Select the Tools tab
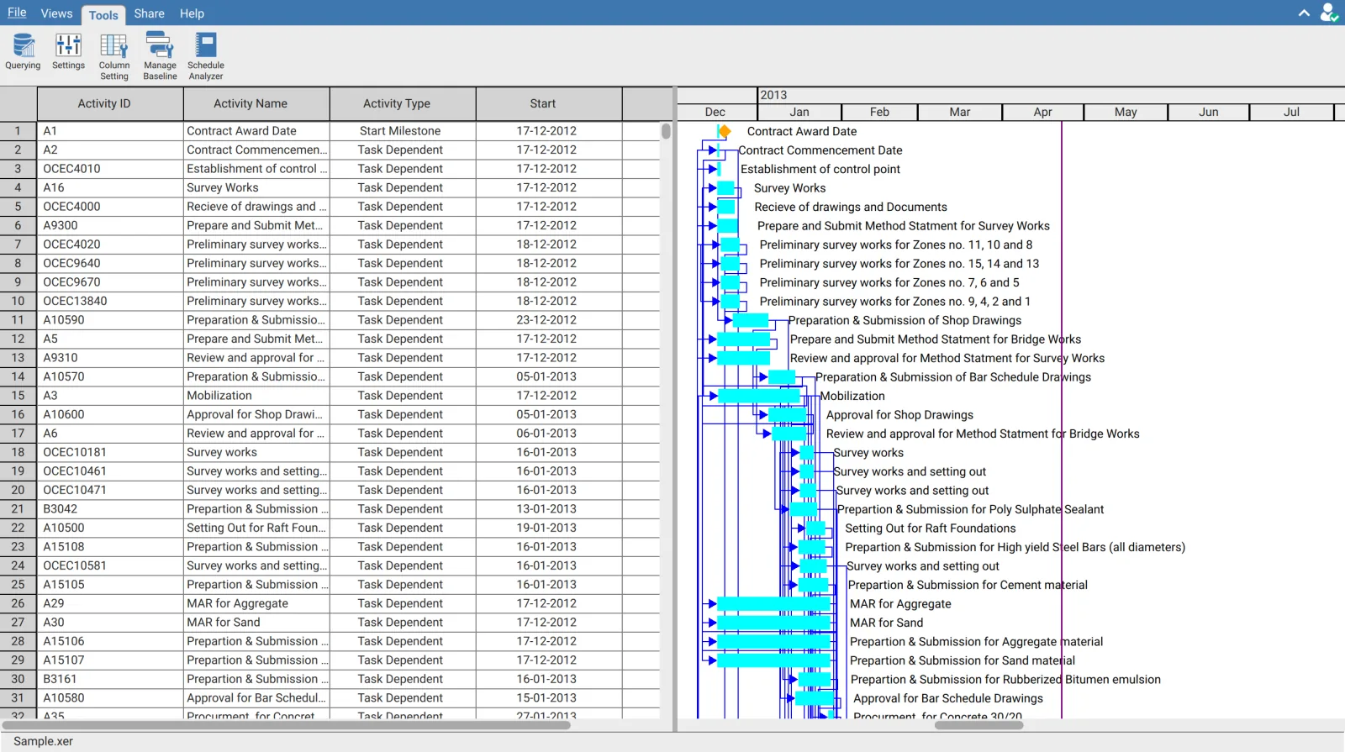This screenshot has width=1345, height=752. [x=103, y=14]
